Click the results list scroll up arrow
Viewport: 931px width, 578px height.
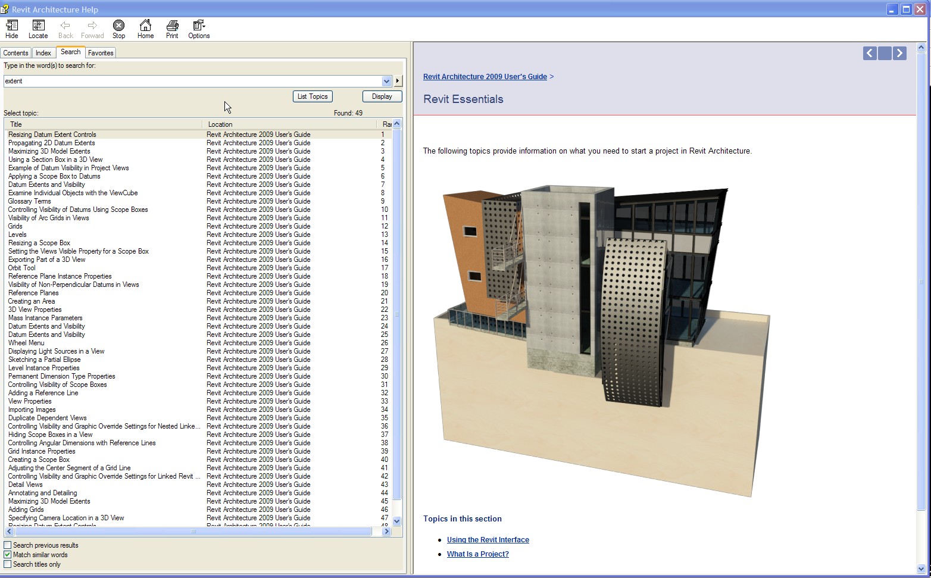click(397, 124)
